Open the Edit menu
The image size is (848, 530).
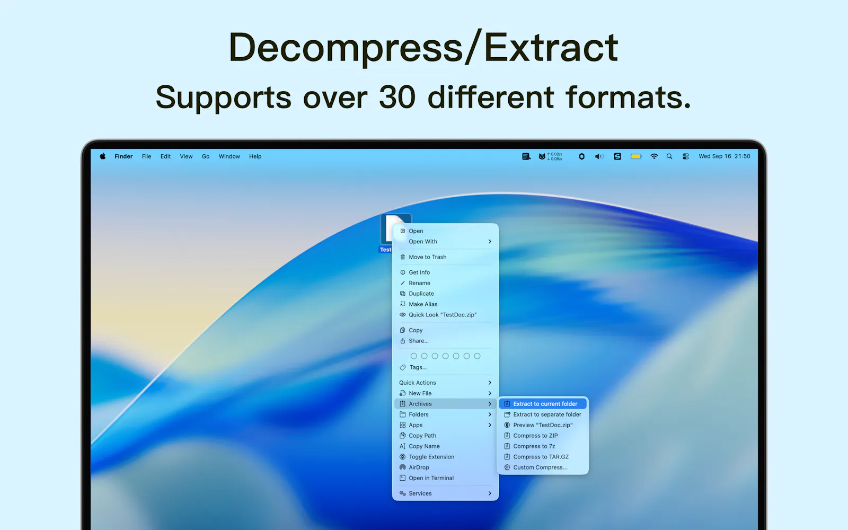tap(165, 156)
